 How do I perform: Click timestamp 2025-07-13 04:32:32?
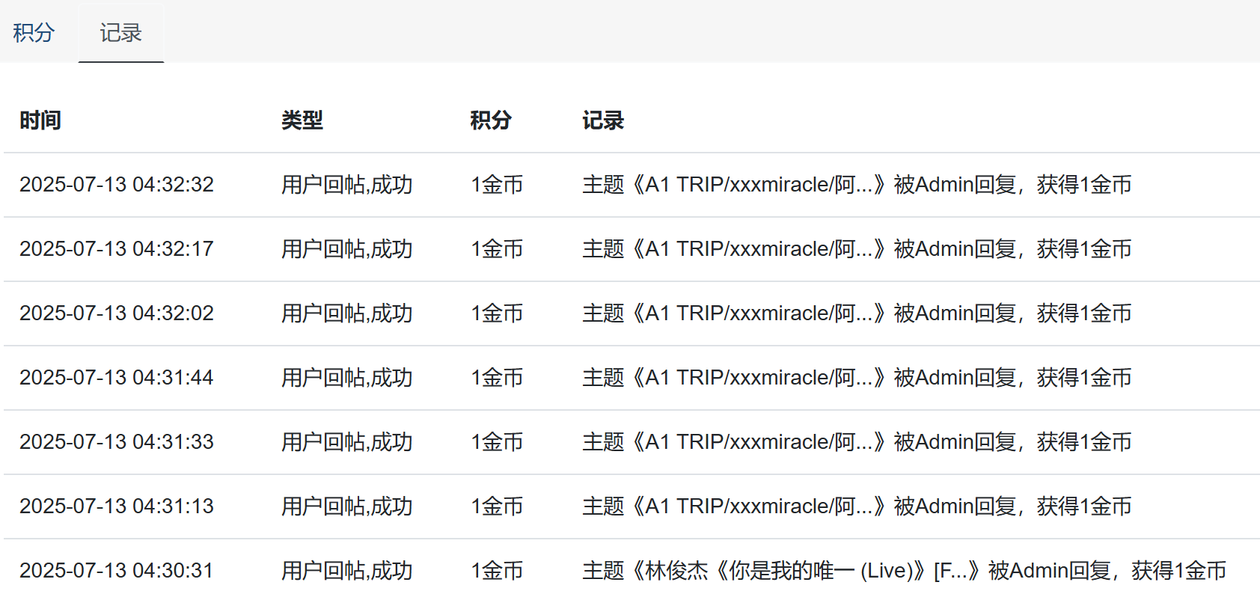click(x=117, y=184)
